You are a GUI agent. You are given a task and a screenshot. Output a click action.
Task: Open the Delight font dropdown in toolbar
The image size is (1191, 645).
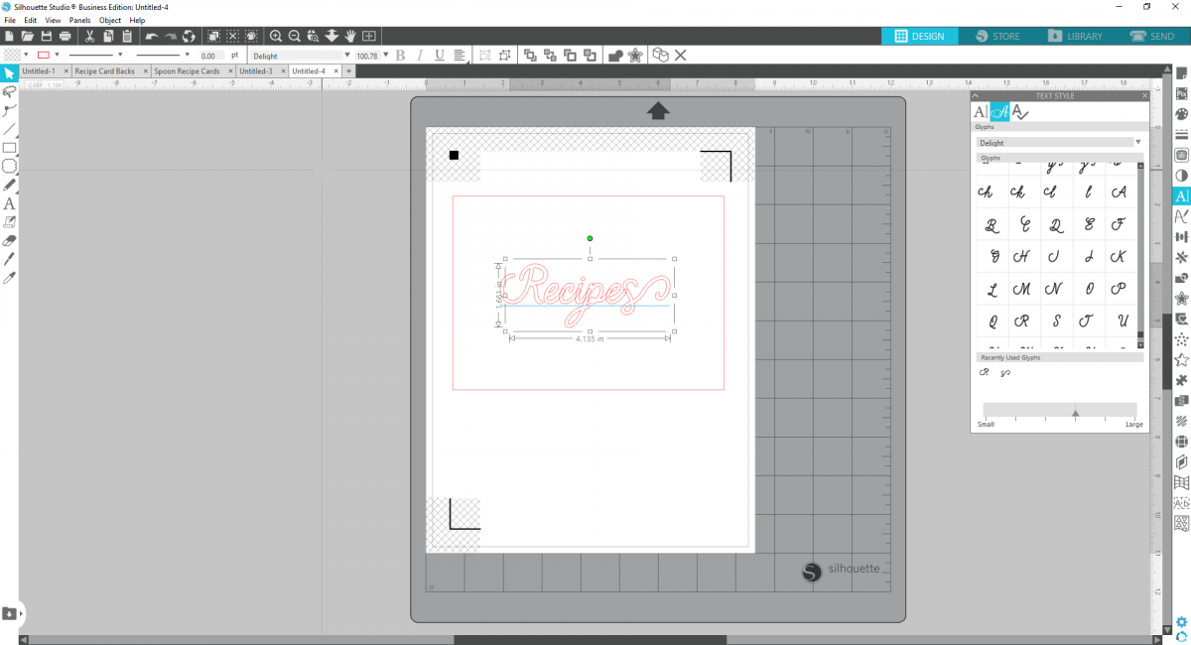pos(346,56)
